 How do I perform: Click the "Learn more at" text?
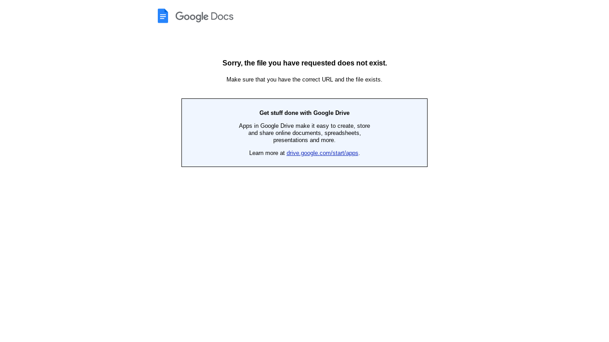click(x=267, y=153)
